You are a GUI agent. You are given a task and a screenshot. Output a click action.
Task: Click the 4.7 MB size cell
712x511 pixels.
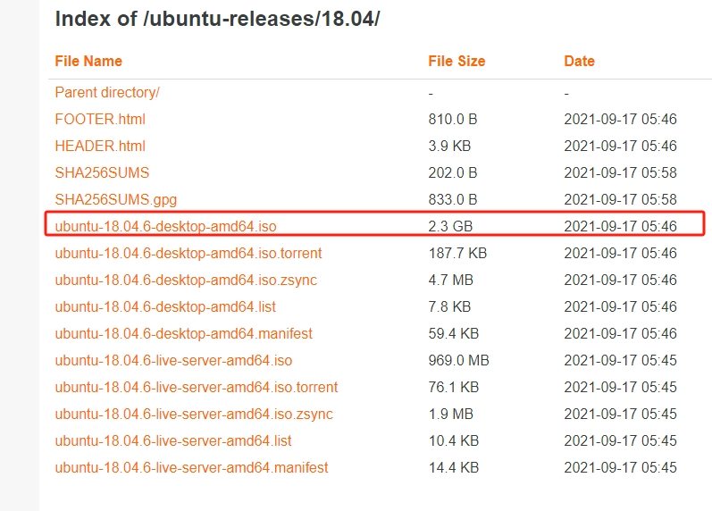(450, 280)
